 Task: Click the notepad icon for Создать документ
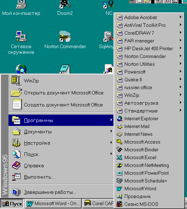click(x=17, y=105)
